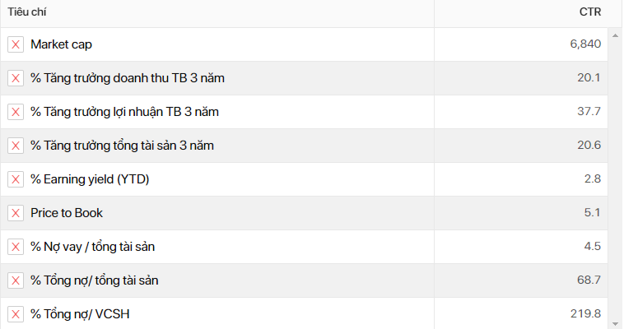Select the % Earning yield (YTD) label
The height and width of the screenshot is (329, 624).
pos(90,179)
